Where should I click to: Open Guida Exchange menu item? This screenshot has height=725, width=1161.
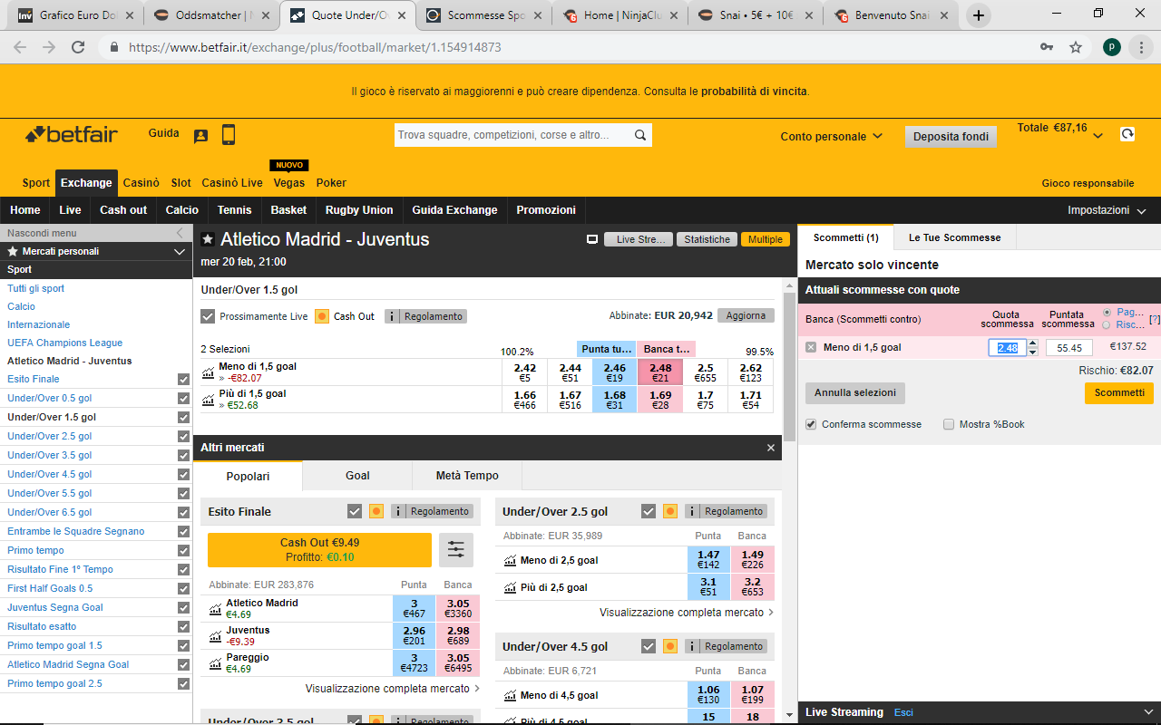[454, 210]
